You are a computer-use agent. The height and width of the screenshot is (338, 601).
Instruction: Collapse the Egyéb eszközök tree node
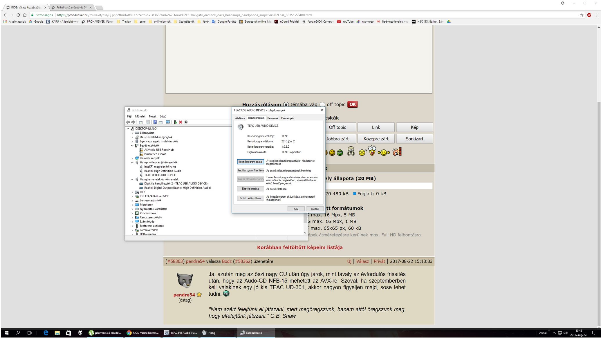132,146
